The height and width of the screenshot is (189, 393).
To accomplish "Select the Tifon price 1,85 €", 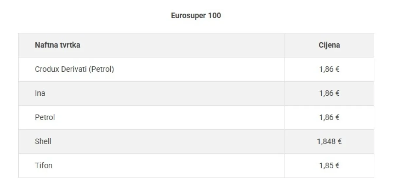I will 329,165.
